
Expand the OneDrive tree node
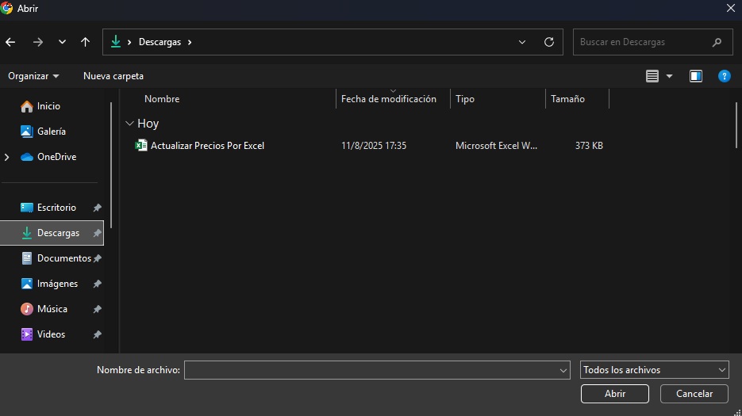7,157
